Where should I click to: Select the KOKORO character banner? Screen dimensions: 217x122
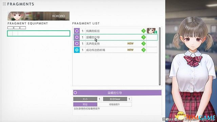pos(38,16)
